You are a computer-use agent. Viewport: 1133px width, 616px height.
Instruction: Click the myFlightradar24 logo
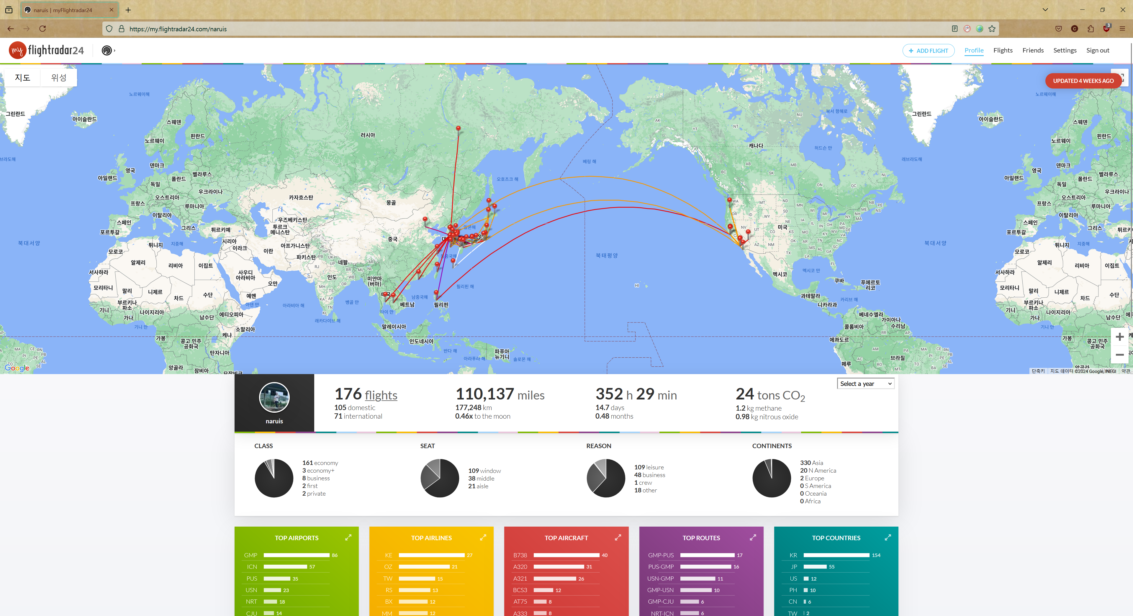(x=47, y=50)
